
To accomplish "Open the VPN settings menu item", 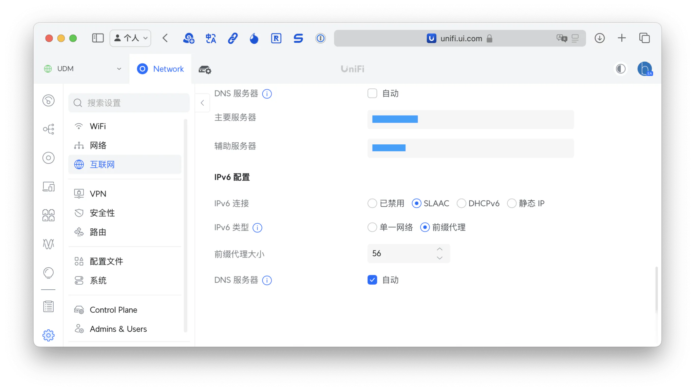I will tap(98, 194).
